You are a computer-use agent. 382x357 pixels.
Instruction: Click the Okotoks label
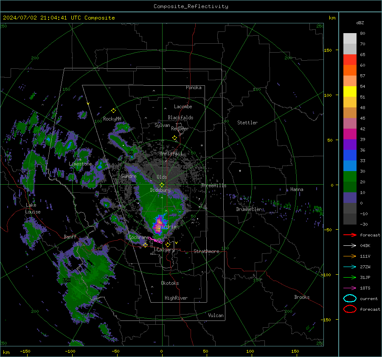coord(170,283)
